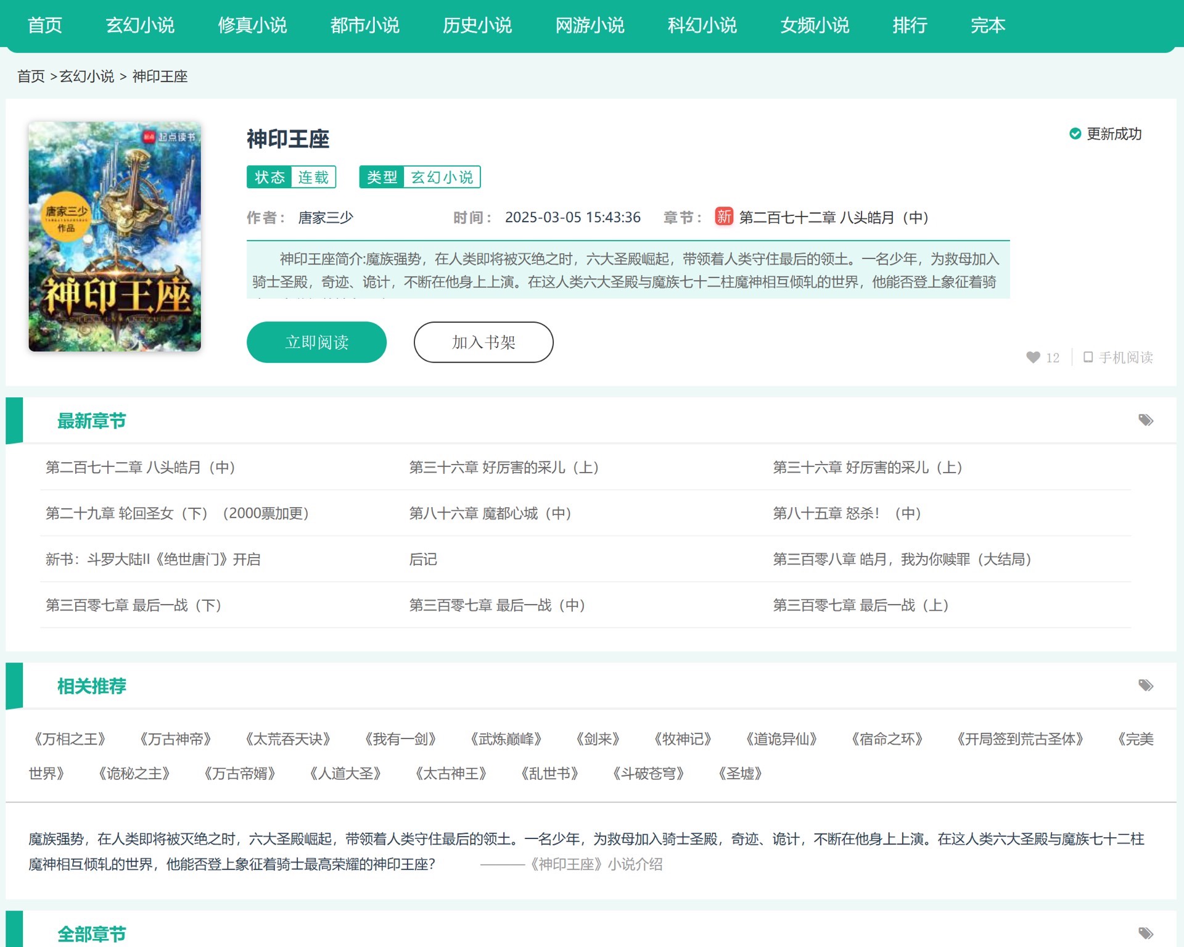Click the red 新 badge icon
This screenshot has width=1184, height=947.
pos(724,217)
